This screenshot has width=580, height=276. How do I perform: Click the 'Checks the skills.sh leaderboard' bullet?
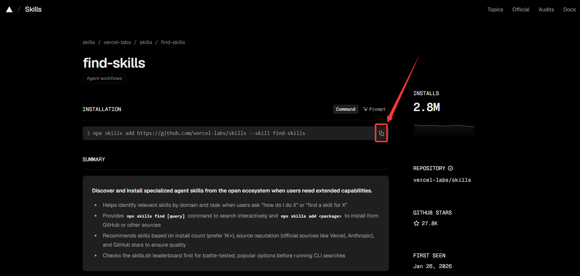click(x=224, y=255)
